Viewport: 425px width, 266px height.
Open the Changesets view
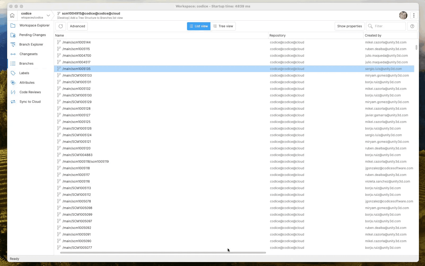pyautogui.click(x=29, y=54)
